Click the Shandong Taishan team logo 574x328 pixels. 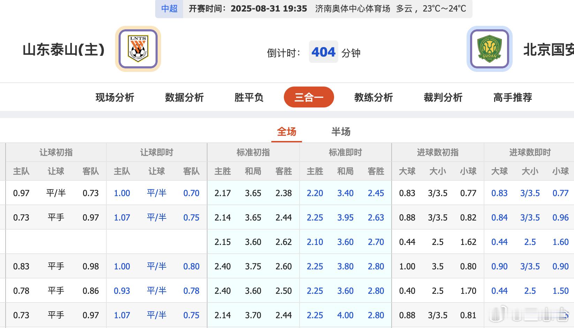click(x=138, y=49)
